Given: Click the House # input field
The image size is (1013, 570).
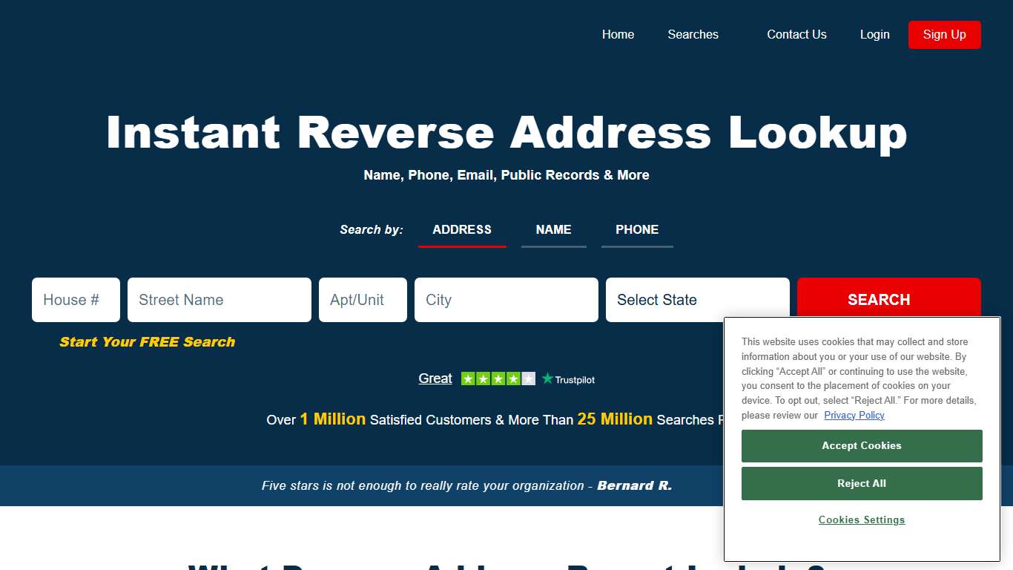Looking at the screenshot, I should 75,300.
